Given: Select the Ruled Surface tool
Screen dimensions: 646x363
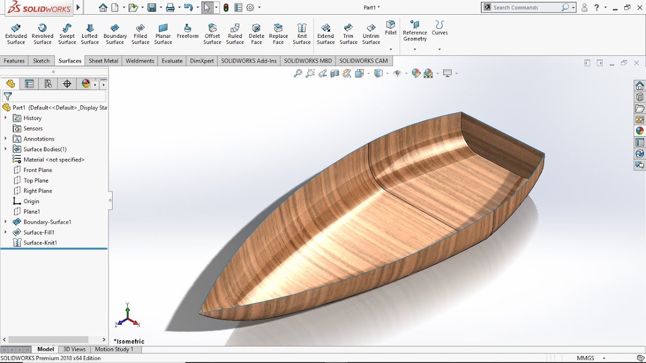Looking at the screenshot, I should [235, 34].
